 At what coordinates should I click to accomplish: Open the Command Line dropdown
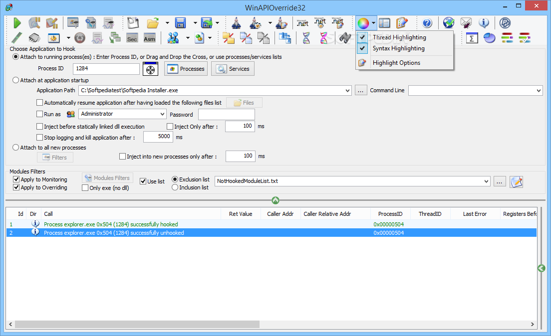click(539, 90)
